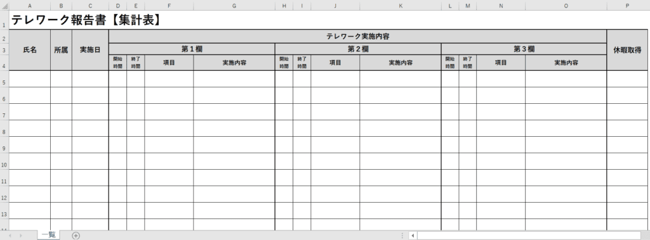Select the 一覧 sheet tab

[48, 235]
